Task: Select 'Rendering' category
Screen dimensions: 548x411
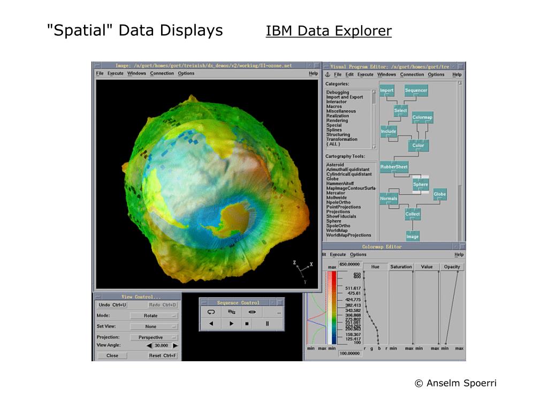Action: tap(337, 120)
